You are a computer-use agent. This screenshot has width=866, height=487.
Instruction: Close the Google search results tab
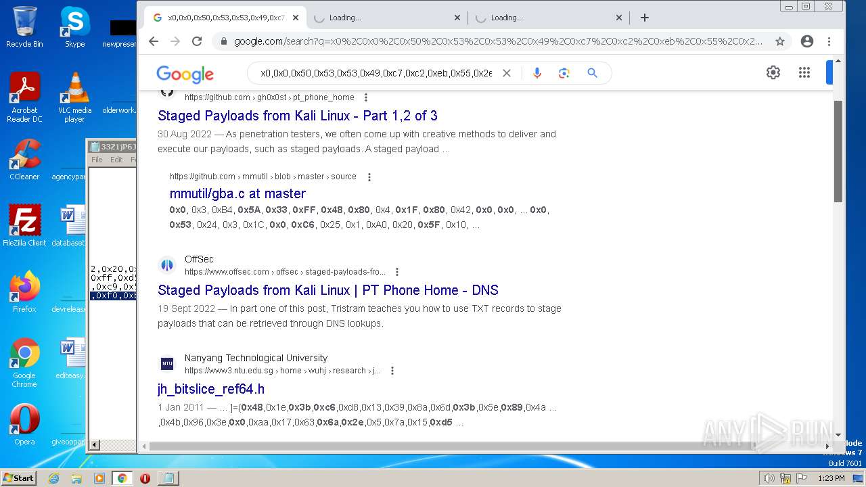[x=296, y=18]
